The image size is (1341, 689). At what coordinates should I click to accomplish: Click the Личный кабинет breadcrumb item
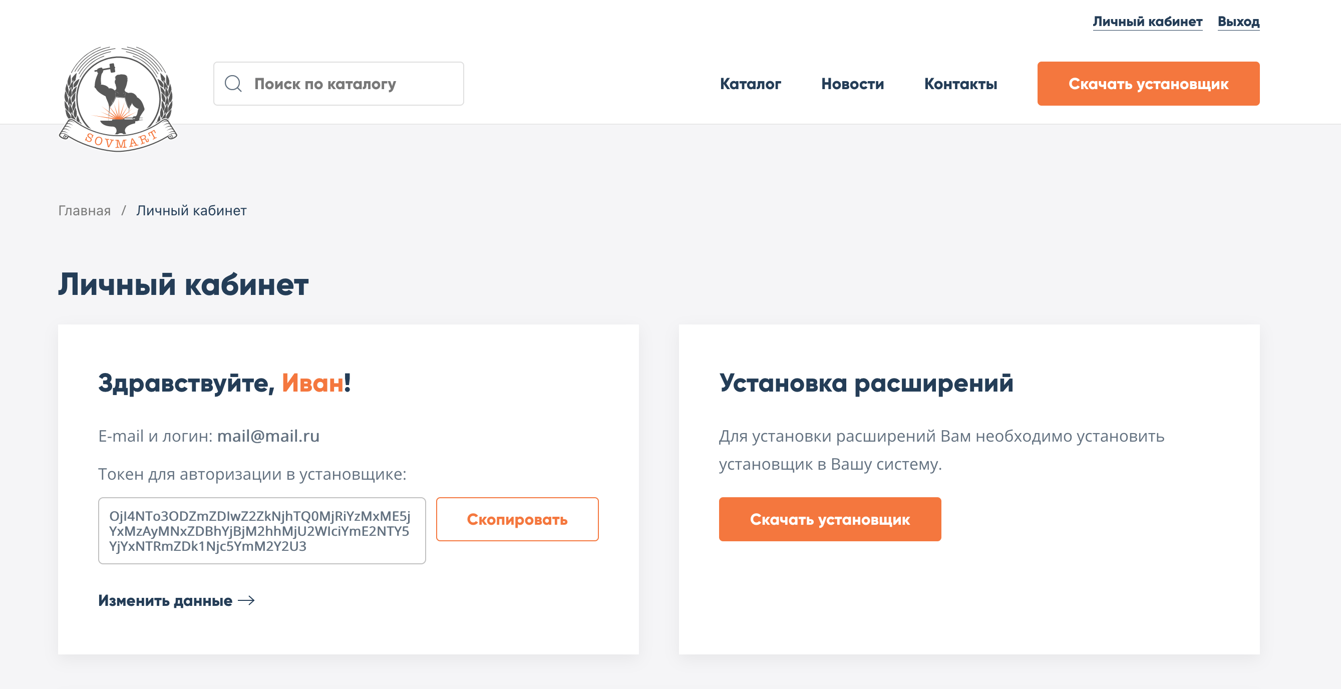191,210
